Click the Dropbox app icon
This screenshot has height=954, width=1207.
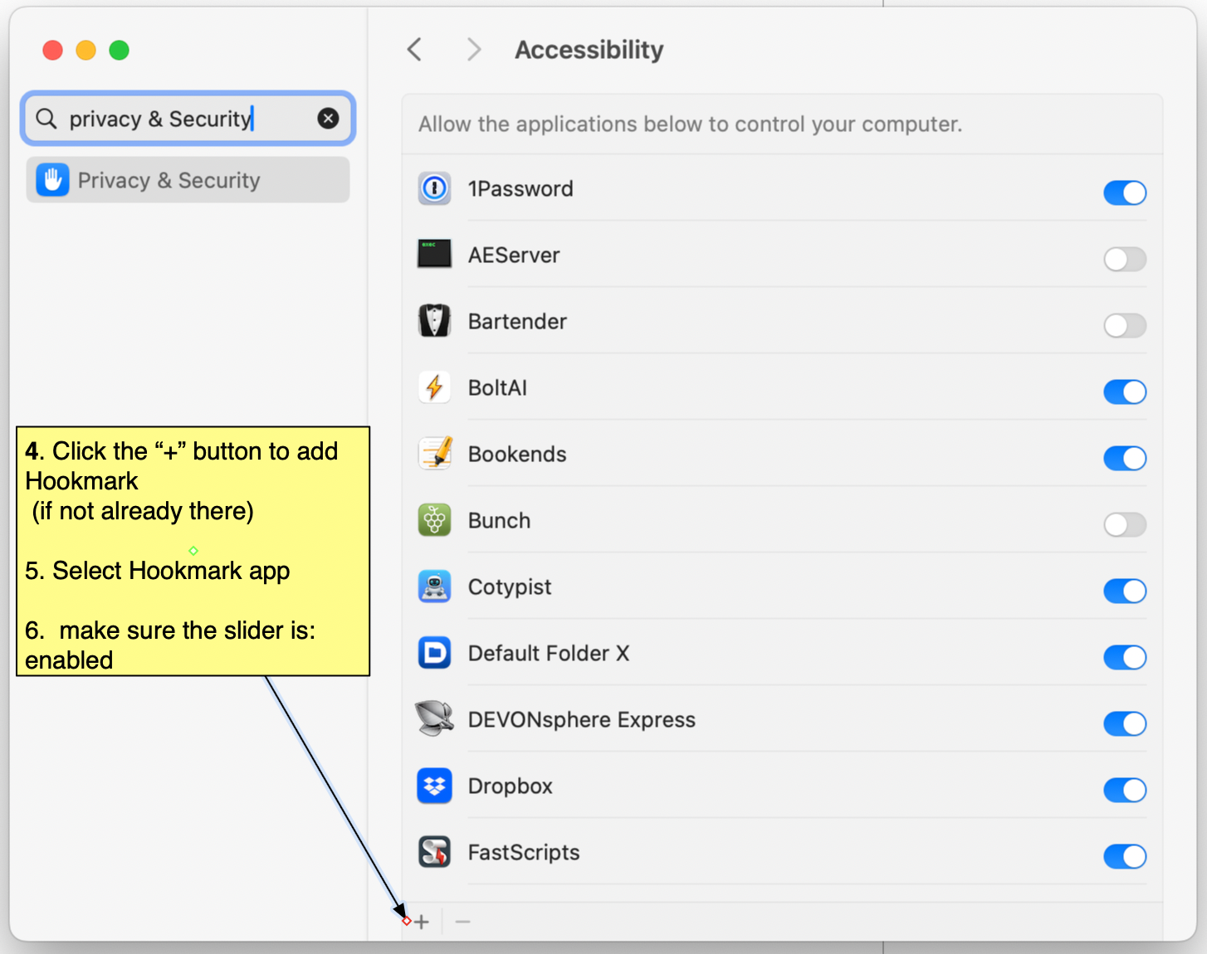tap(434, 786)
